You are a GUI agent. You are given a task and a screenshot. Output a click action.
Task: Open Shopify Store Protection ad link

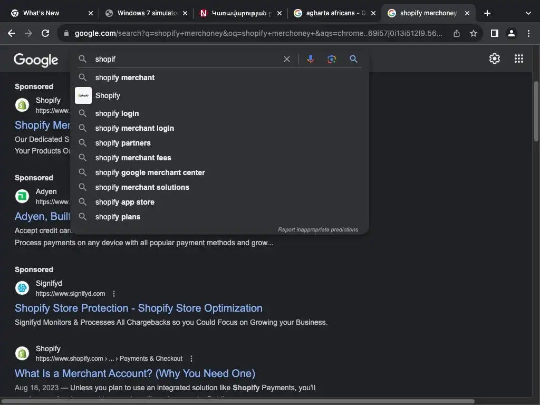[x=139, y=308]
